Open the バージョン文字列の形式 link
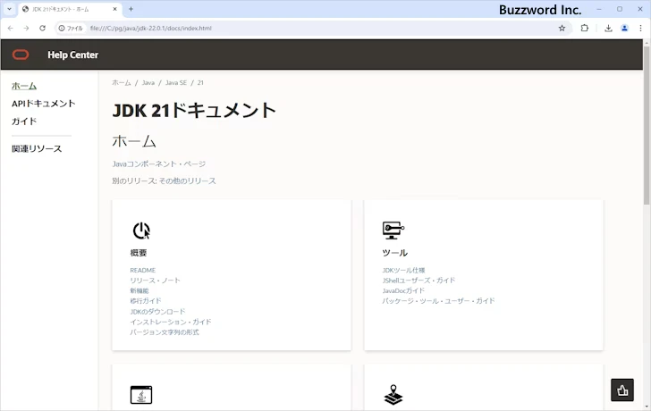Image resolution: width=651 pixels, height=411 pixels. point(165,332)
